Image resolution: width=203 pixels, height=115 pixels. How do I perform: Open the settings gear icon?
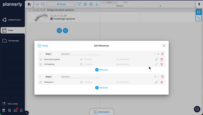click(91, 4)
